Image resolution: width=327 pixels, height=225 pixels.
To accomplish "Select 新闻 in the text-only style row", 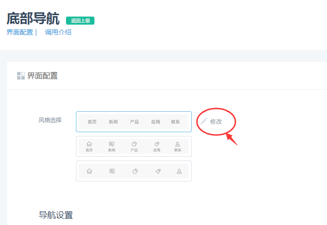I will (113, 122).
